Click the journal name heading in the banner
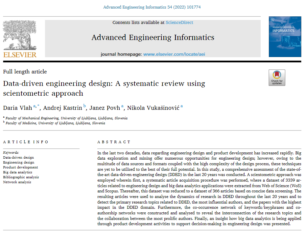 [x=153, y=37]
